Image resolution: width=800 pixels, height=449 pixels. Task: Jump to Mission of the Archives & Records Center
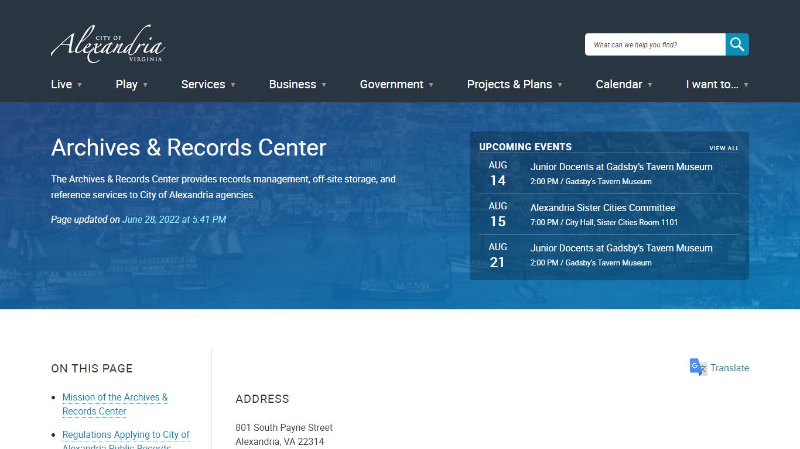point(115,404)
